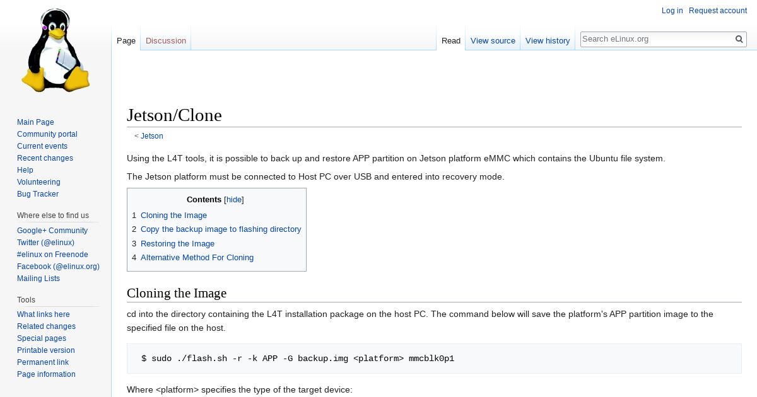Switch to the Discussion tab
757x397 pixels.
click(x=166, y=40)
